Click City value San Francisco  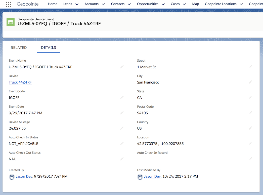tap(148, 82)
